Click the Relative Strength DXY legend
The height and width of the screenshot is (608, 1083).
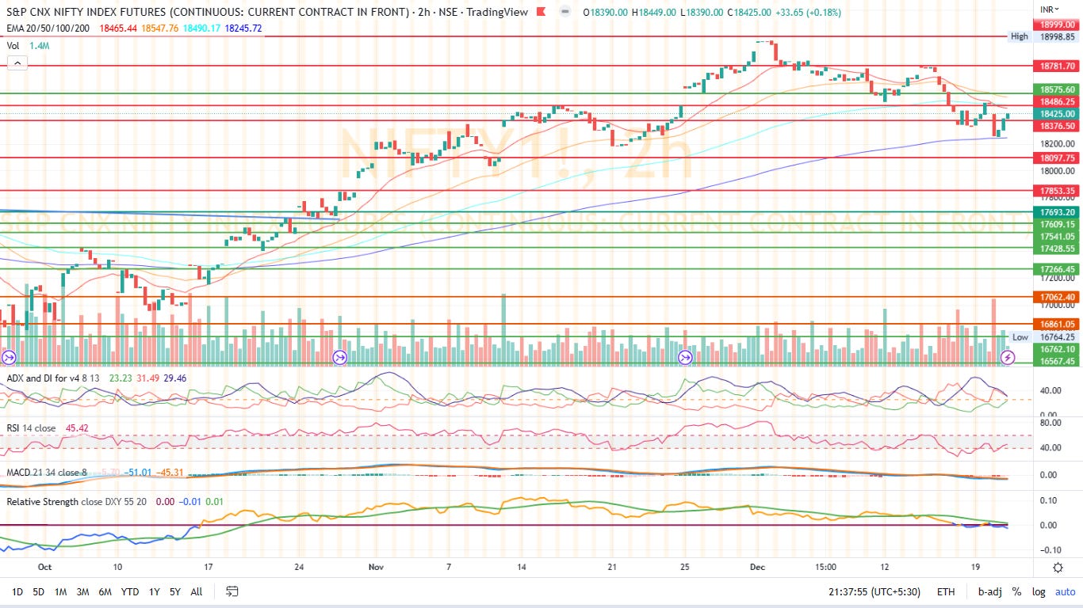click(78, 502)
